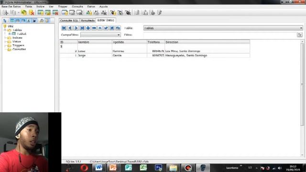The image size is (306, 172).
Task: Click Nombre column header
Action: [95, 42]
